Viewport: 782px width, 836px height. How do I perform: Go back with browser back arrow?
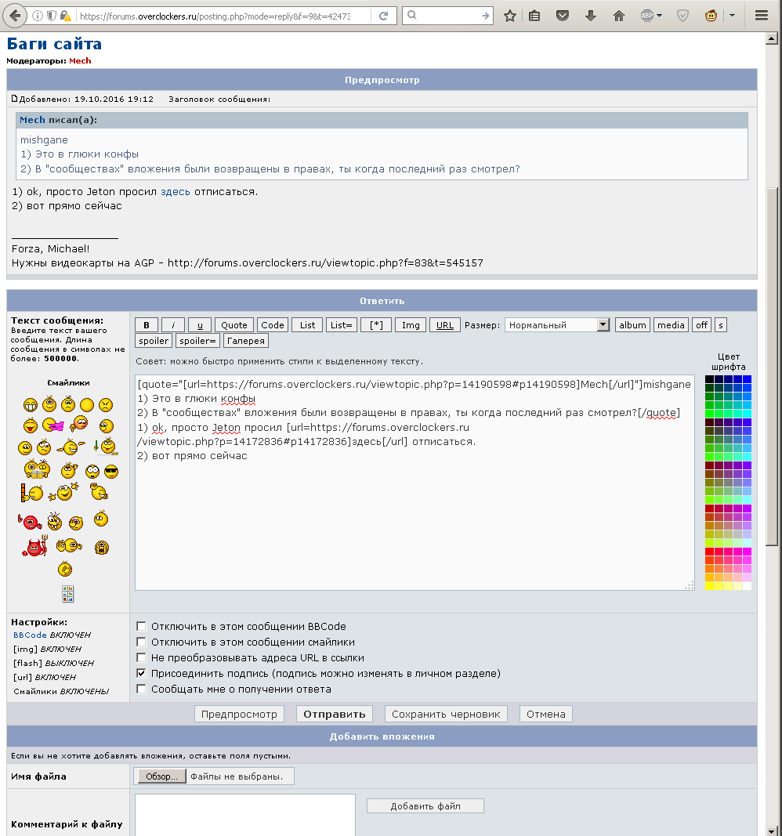click(15, 16)
